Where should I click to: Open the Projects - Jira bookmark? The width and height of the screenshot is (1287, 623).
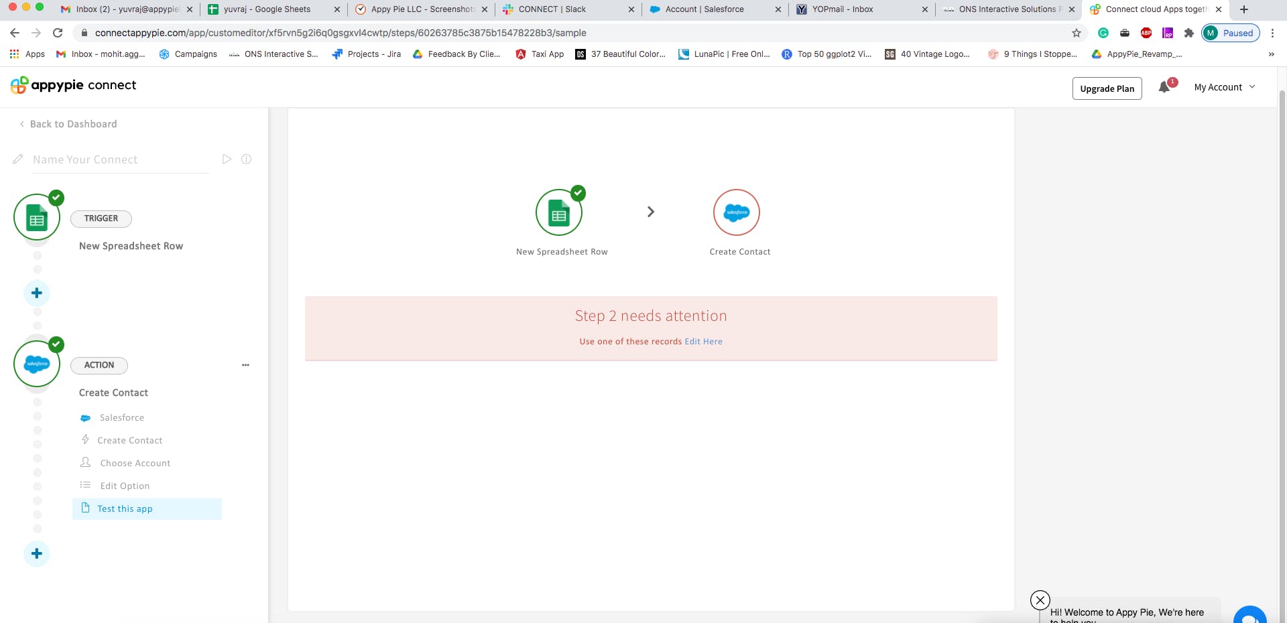click(x=367, y=54)
